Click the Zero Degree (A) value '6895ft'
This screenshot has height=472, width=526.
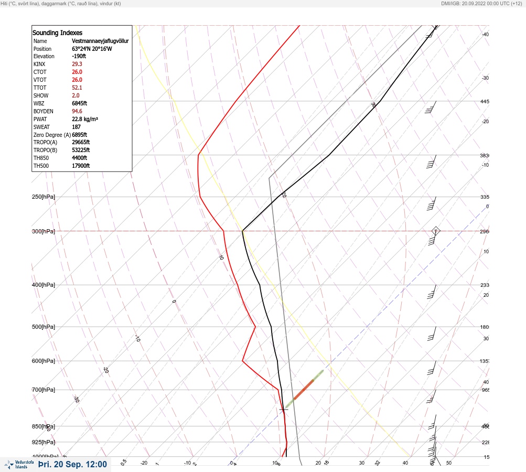pyautogui.click(x=80, y=135)
